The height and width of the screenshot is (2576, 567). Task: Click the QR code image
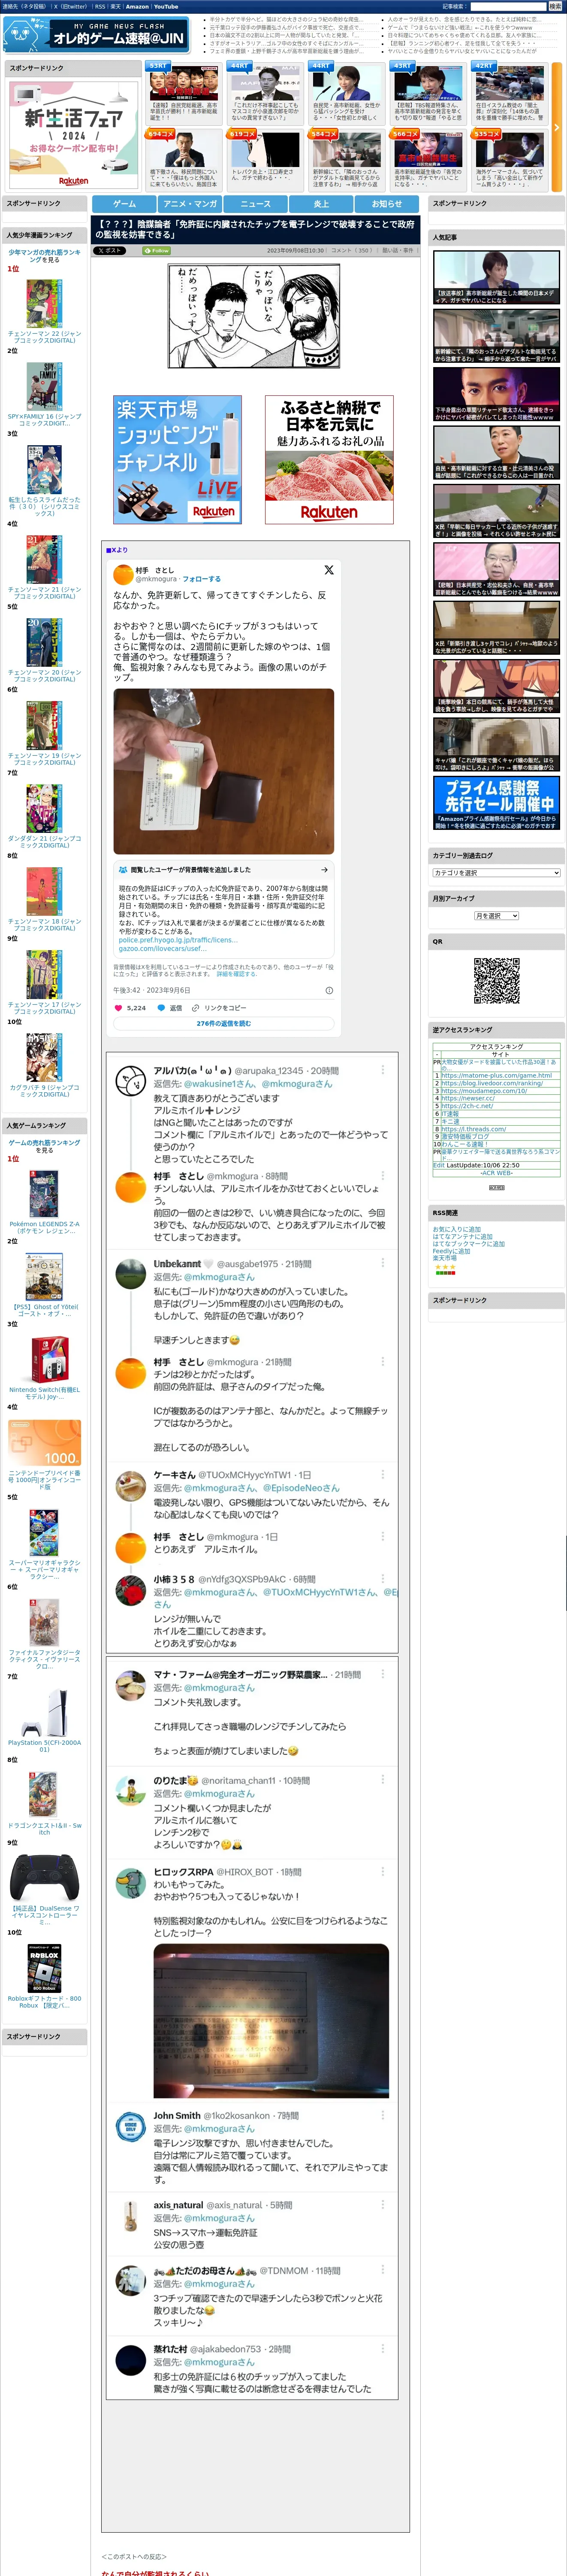click(496, 981)
